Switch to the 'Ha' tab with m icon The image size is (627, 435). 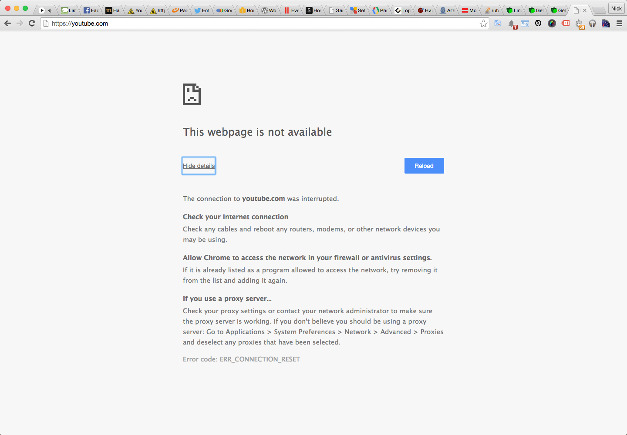pos(113,10)
